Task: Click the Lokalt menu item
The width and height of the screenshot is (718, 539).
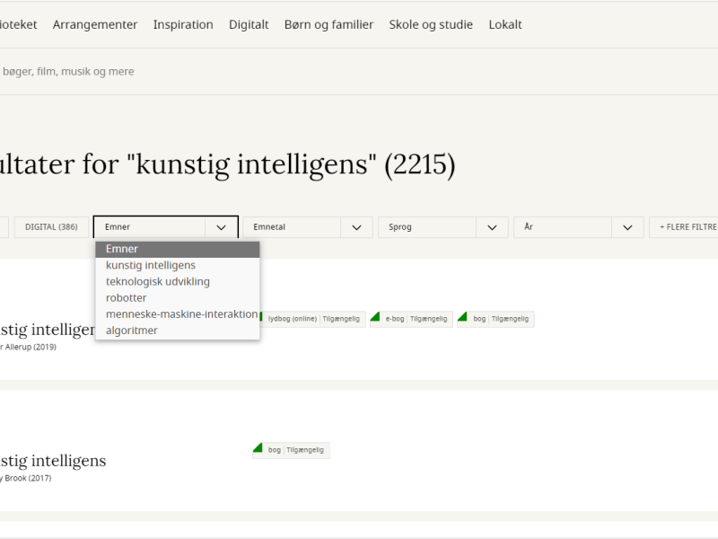Action: (505, 24)
